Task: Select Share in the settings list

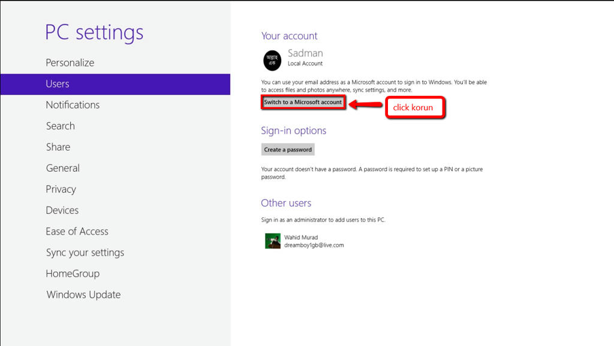Action: pos(58,147)
